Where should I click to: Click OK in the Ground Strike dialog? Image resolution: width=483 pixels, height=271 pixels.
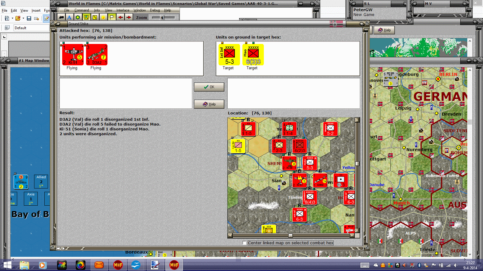tap(209, 87)
